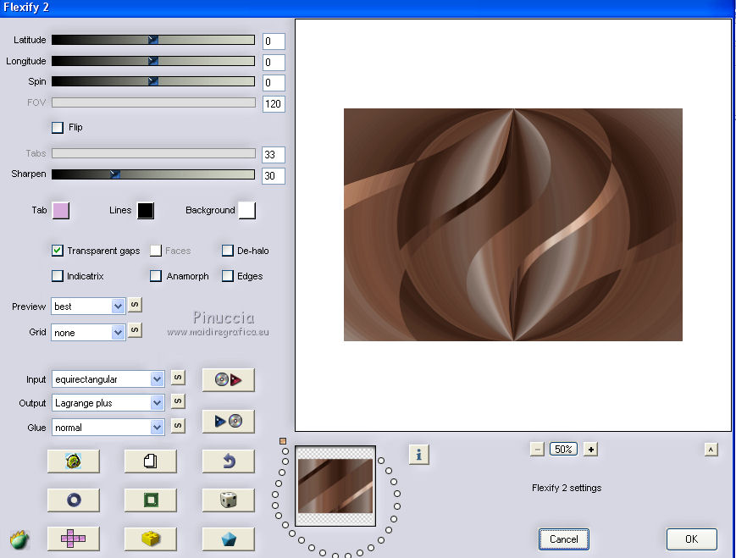Pick the black Lines color swatch
The width and height of the screenshot is (736, 558).
tap(146, 211)
